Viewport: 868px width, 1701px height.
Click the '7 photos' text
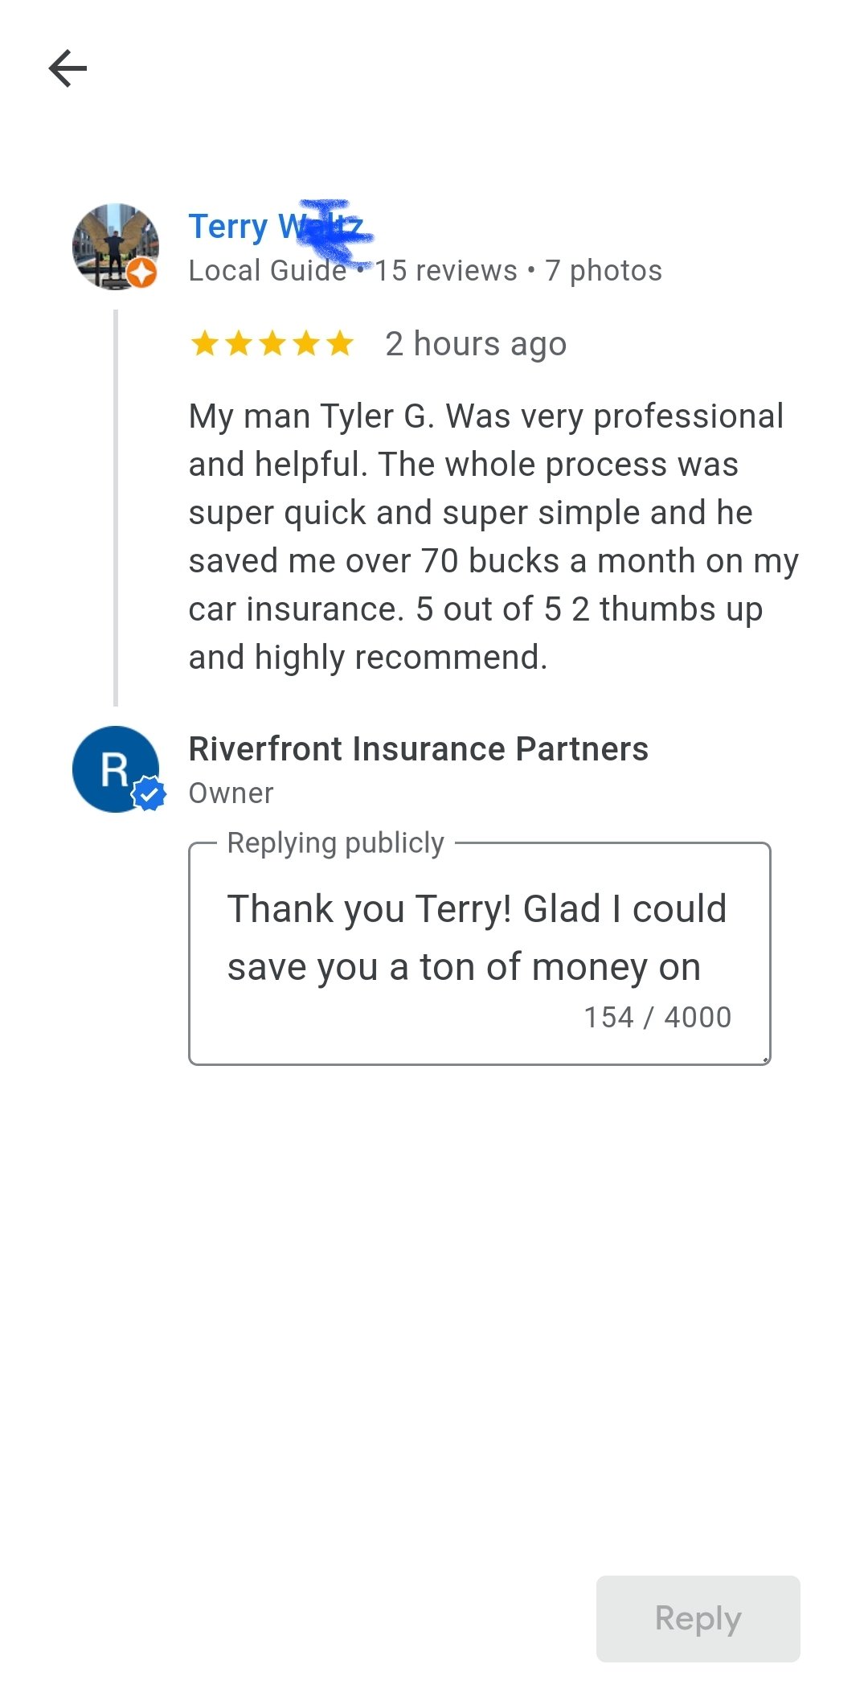click(604, 271)
